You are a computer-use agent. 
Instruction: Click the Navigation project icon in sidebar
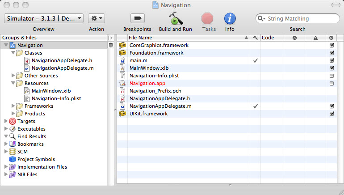pos(13,45)
